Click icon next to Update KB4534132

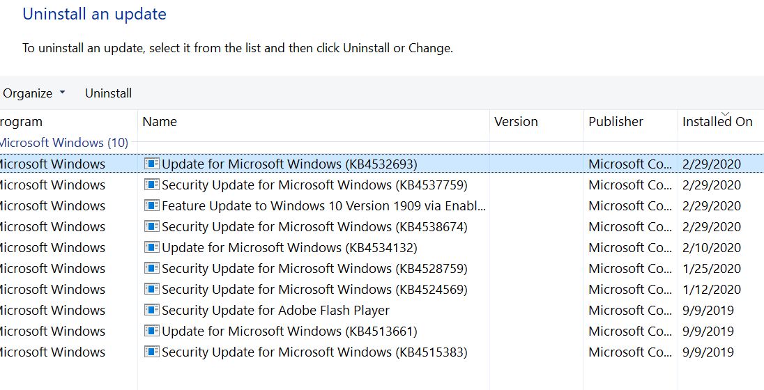151,247
